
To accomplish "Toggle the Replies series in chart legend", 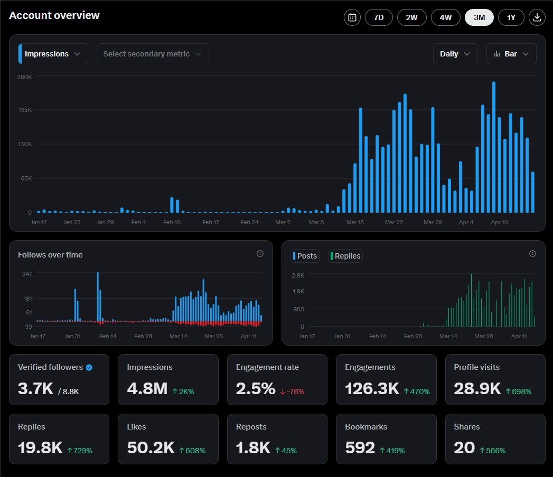I will 345,256.
